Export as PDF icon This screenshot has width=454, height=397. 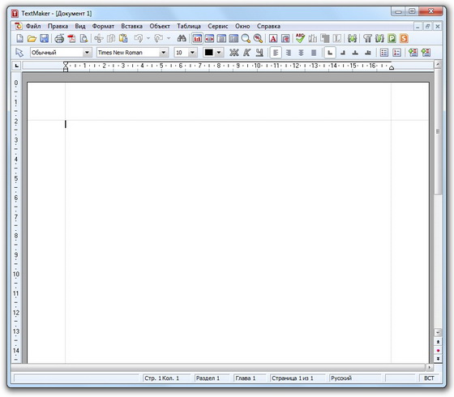[x=71, y=38]
